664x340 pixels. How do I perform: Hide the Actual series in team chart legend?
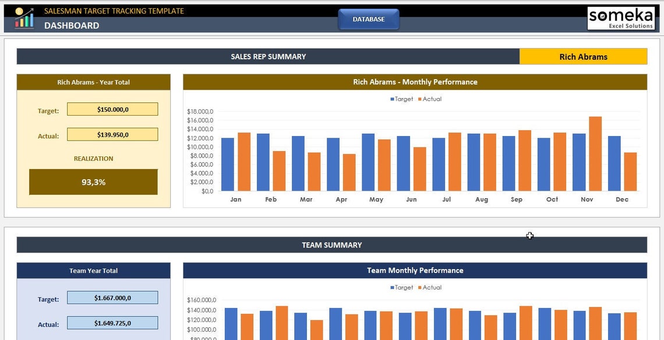pyautogui.click(x=429, y=287)
